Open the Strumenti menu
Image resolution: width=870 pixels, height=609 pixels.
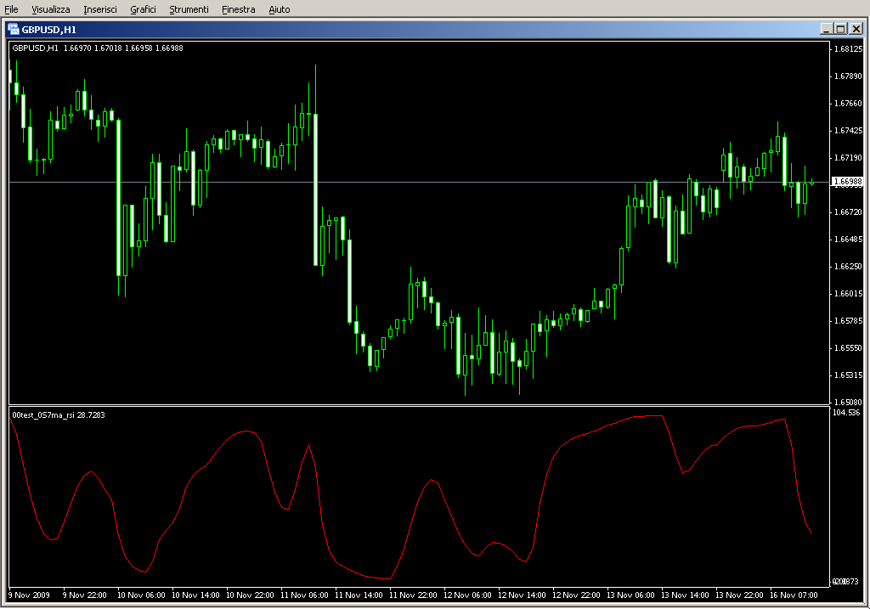click(x=189, y=9)
